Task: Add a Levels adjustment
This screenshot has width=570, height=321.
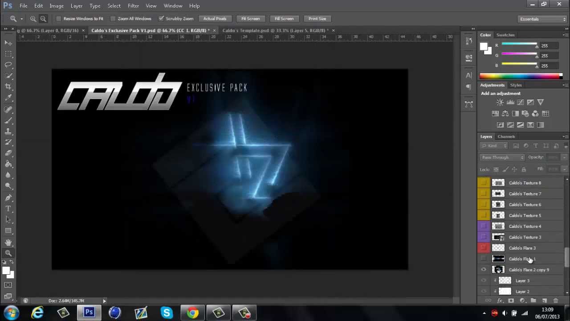Action: coord(510,102)
